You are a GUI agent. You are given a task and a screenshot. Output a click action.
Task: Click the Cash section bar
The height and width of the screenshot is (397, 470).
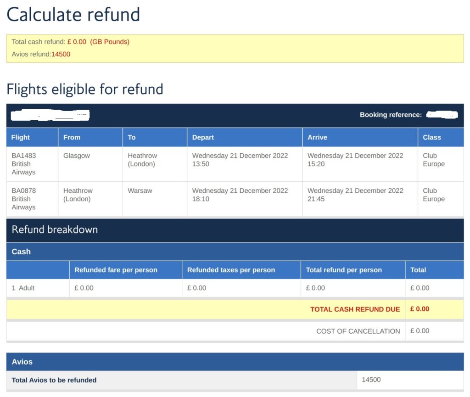coord(235,252)
